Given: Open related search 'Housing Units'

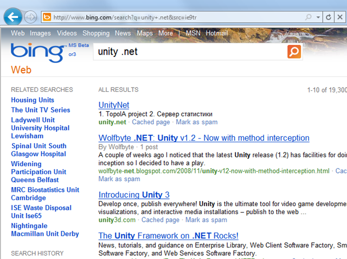Looking at the screenshot, I should (33, 100).
